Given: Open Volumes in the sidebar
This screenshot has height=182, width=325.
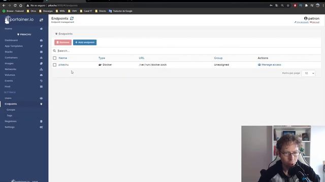Looking at the screenshot, I should tap(10, 75).
